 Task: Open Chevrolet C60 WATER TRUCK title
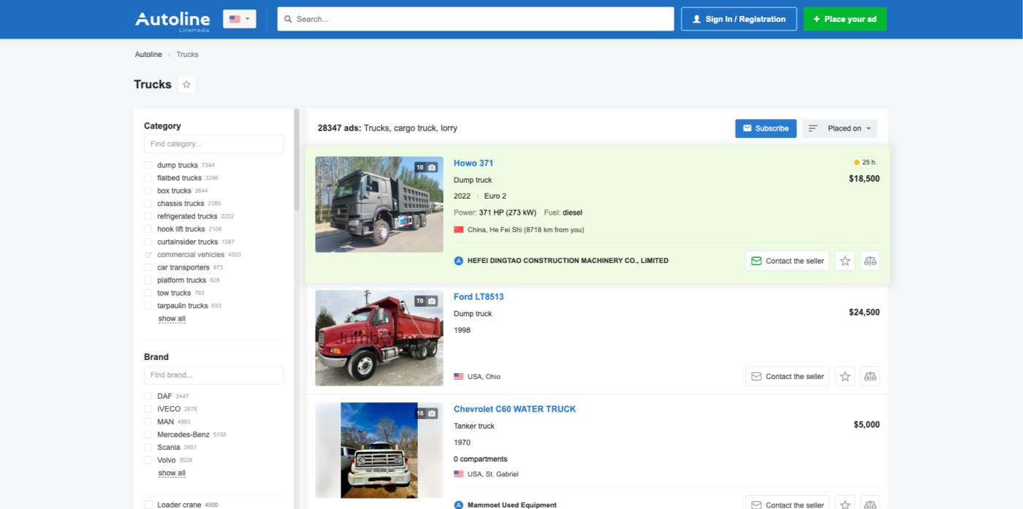[515, 410]
